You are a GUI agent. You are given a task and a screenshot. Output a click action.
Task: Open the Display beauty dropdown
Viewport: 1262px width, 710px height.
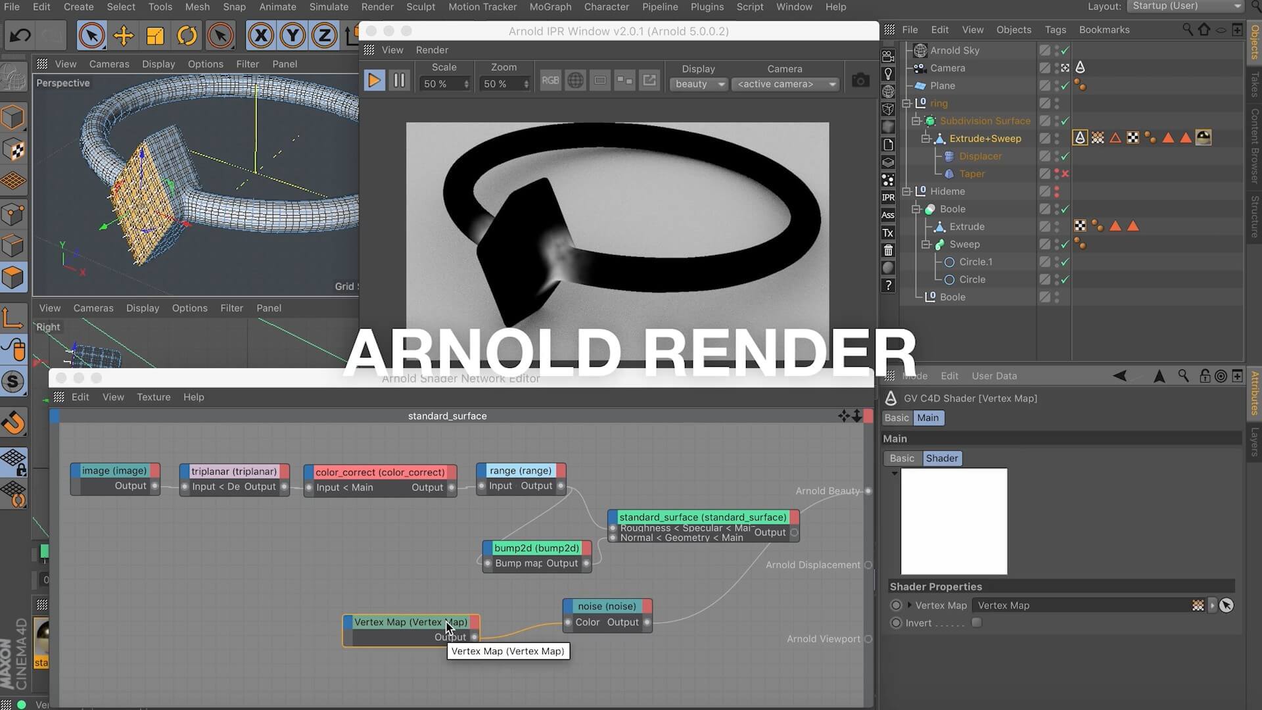pos(699,84)
